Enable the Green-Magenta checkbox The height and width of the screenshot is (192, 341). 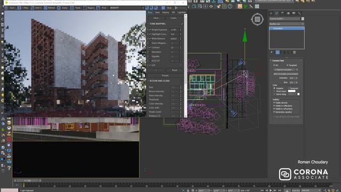coord(150,43)
